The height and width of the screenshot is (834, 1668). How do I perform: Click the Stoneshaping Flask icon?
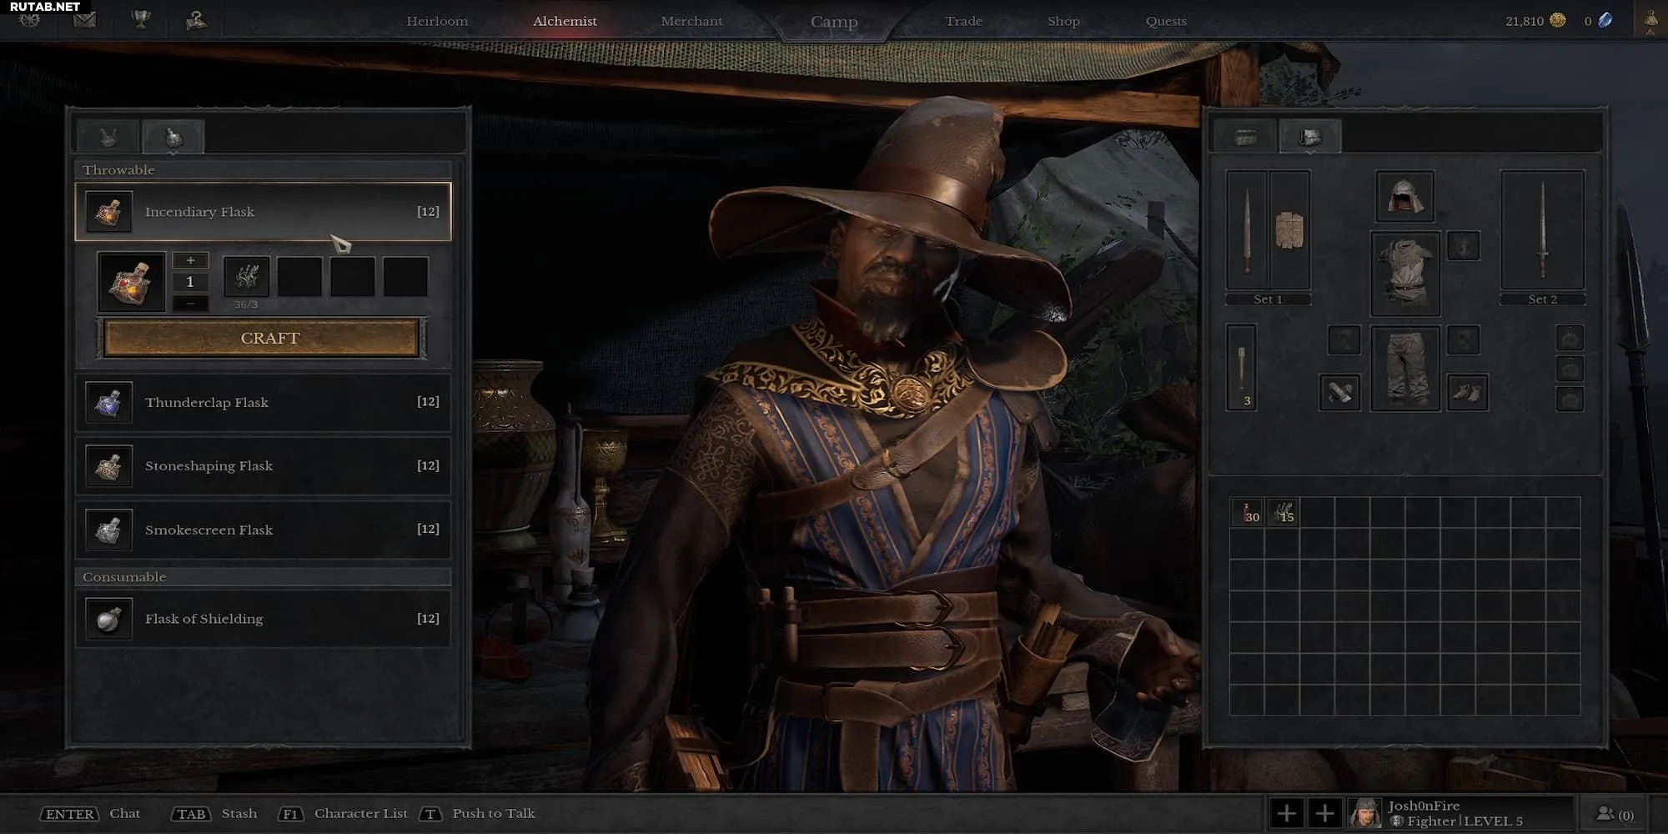coord(108,465)
